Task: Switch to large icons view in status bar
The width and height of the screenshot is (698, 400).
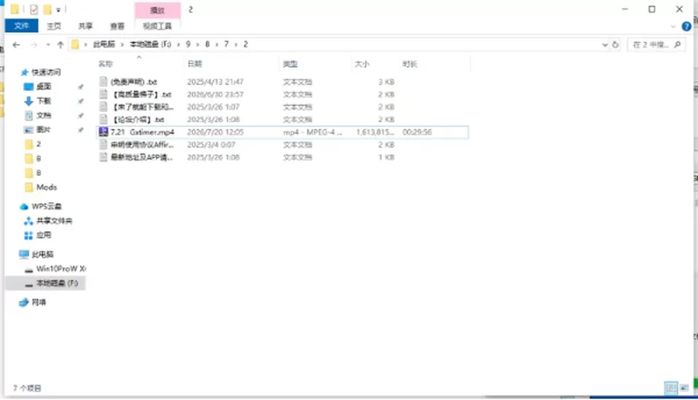Action: click(x=684, y=388)
